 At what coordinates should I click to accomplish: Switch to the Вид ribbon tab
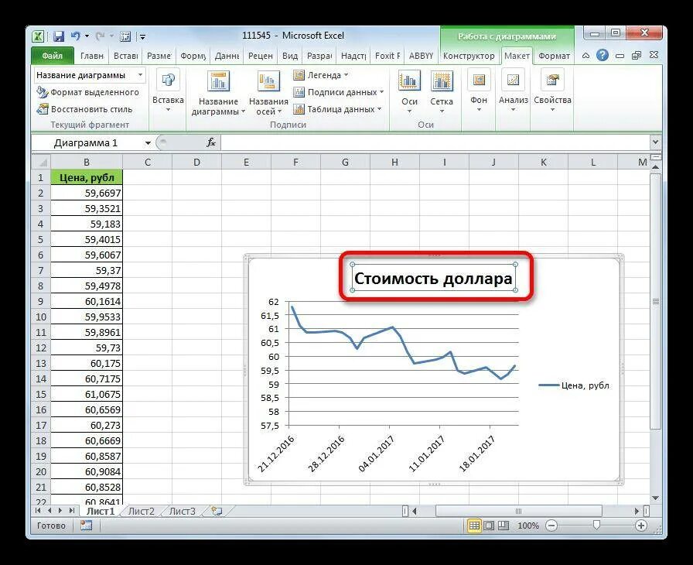pos(290,56)
